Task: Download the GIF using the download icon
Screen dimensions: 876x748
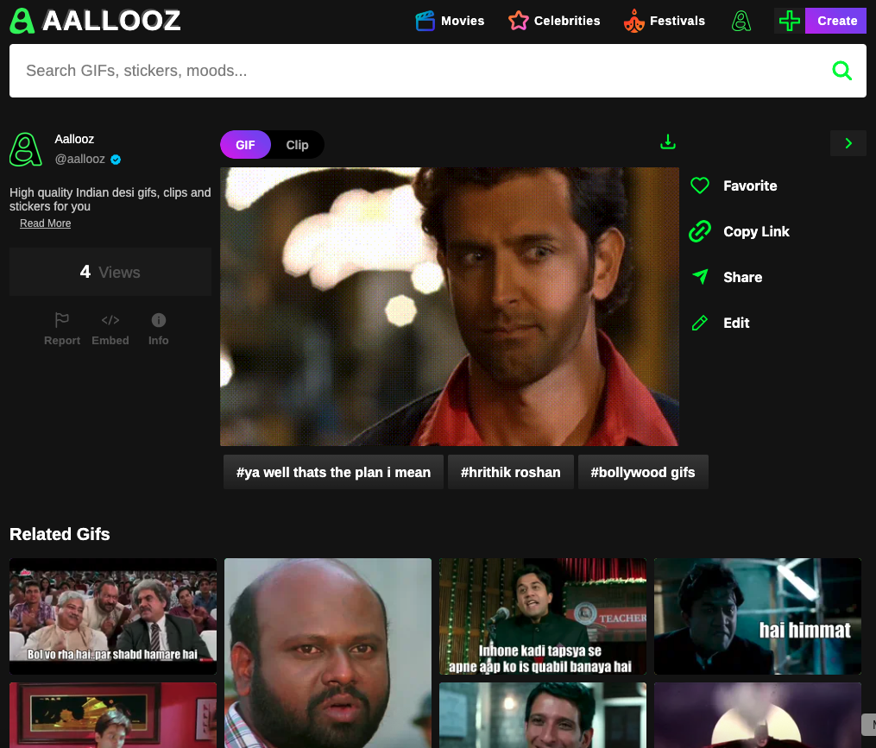Action: (x=667, y=140)
